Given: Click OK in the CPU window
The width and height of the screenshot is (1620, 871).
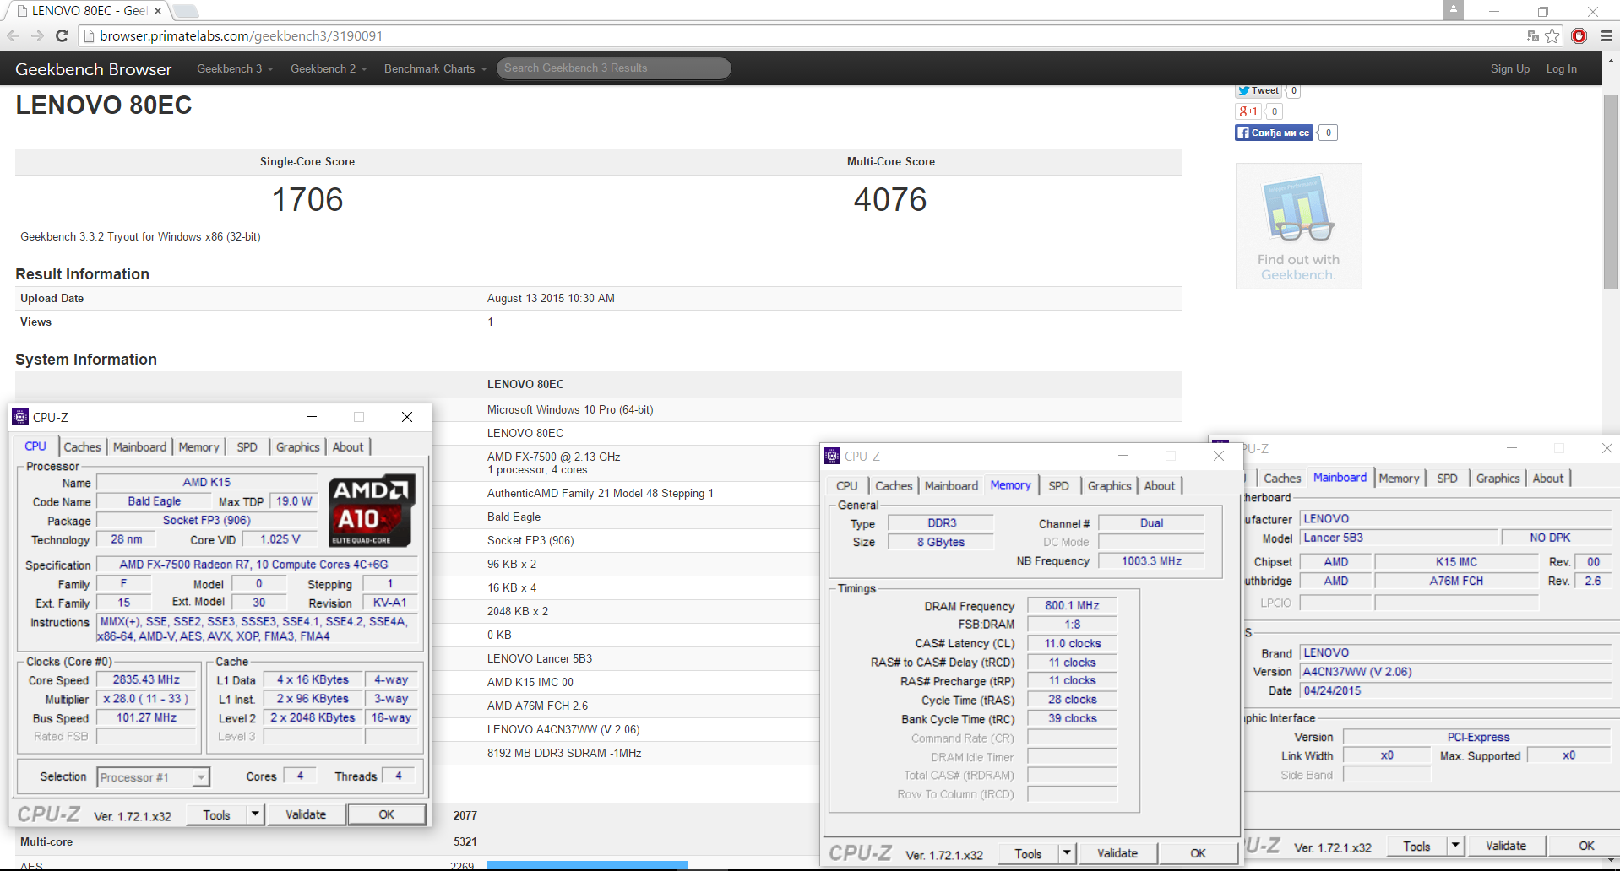Looking at the screenshot, I should (387, 814).
